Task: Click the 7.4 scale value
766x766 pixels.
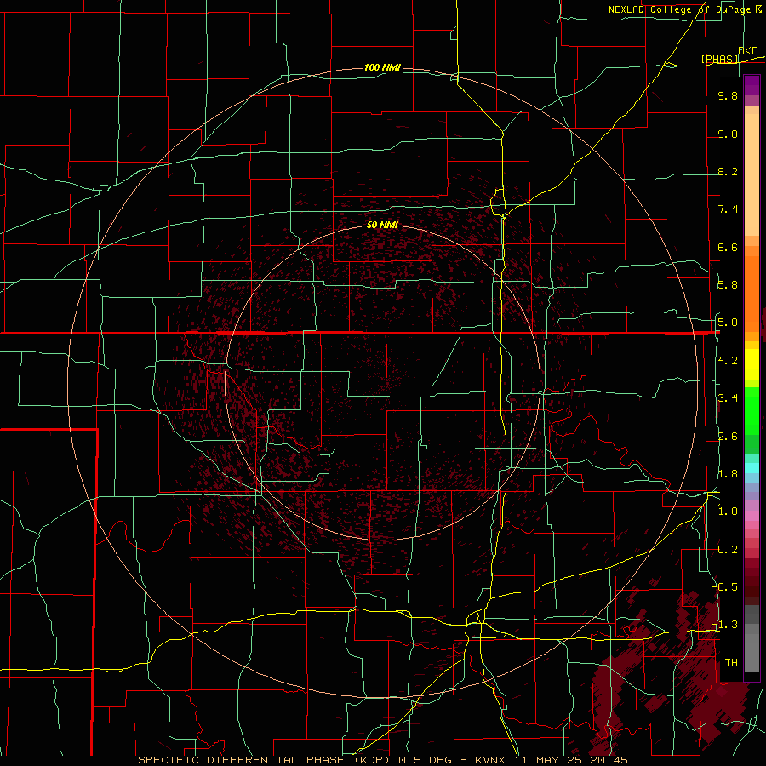Action: pos(728,209)
